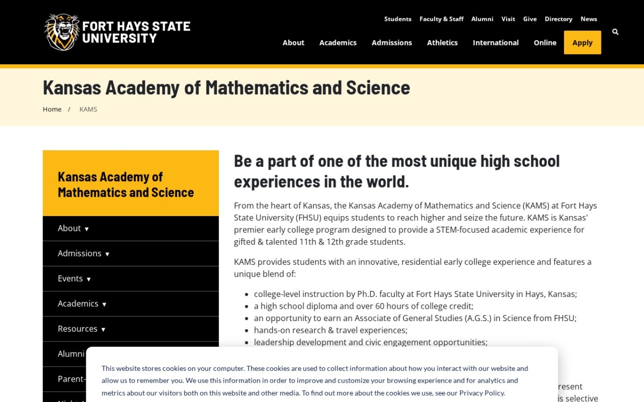Screen dimensions: 644x402
Task: Open the Give link
Action: (x=530, y=19)
